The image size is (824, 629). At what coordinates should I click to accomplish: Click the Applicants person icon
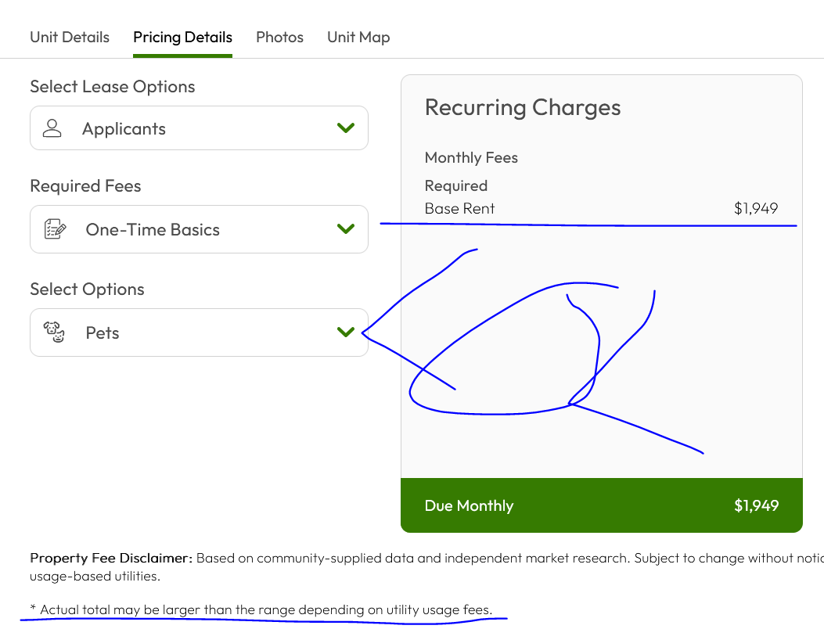(52, 128)
